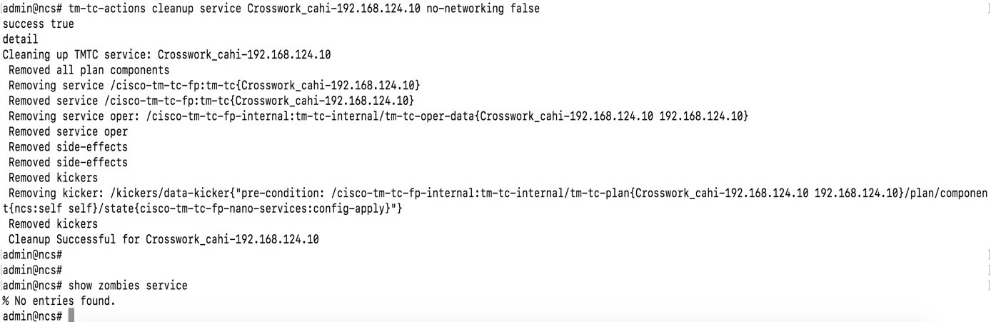Click the 'Removed kickers' line above Removing kicker
Image resolution: width=991 pixels, height=322 pixels.
(x=54, y=178)
